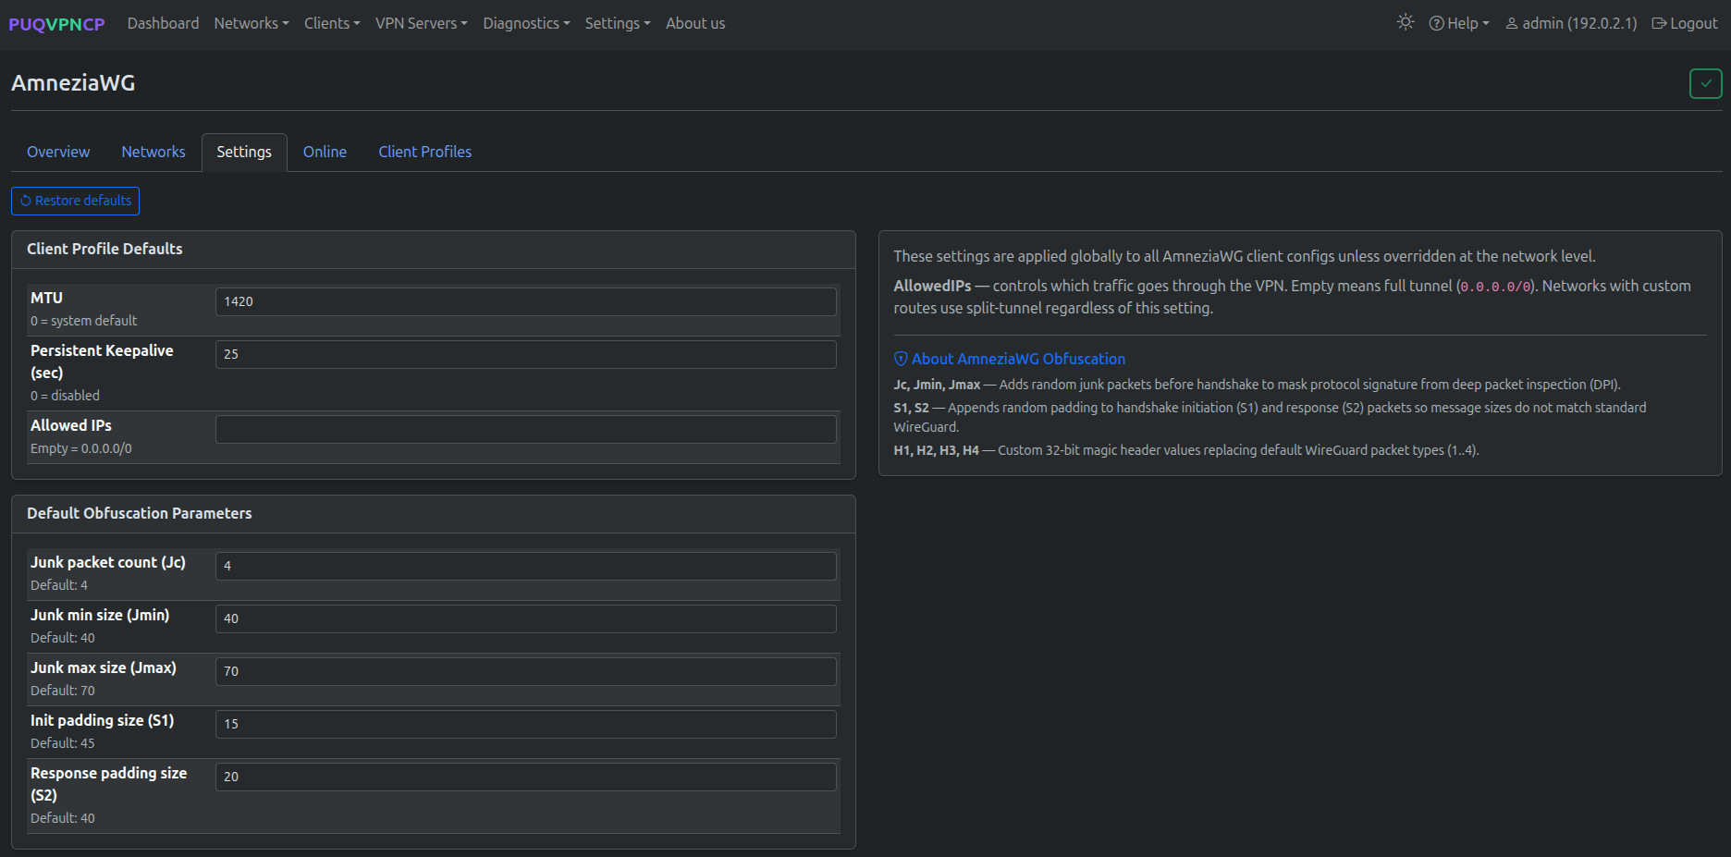This screenshot has height=857, width=1731.
Task: Switch to the Overview tab
Action: point(58,152)
